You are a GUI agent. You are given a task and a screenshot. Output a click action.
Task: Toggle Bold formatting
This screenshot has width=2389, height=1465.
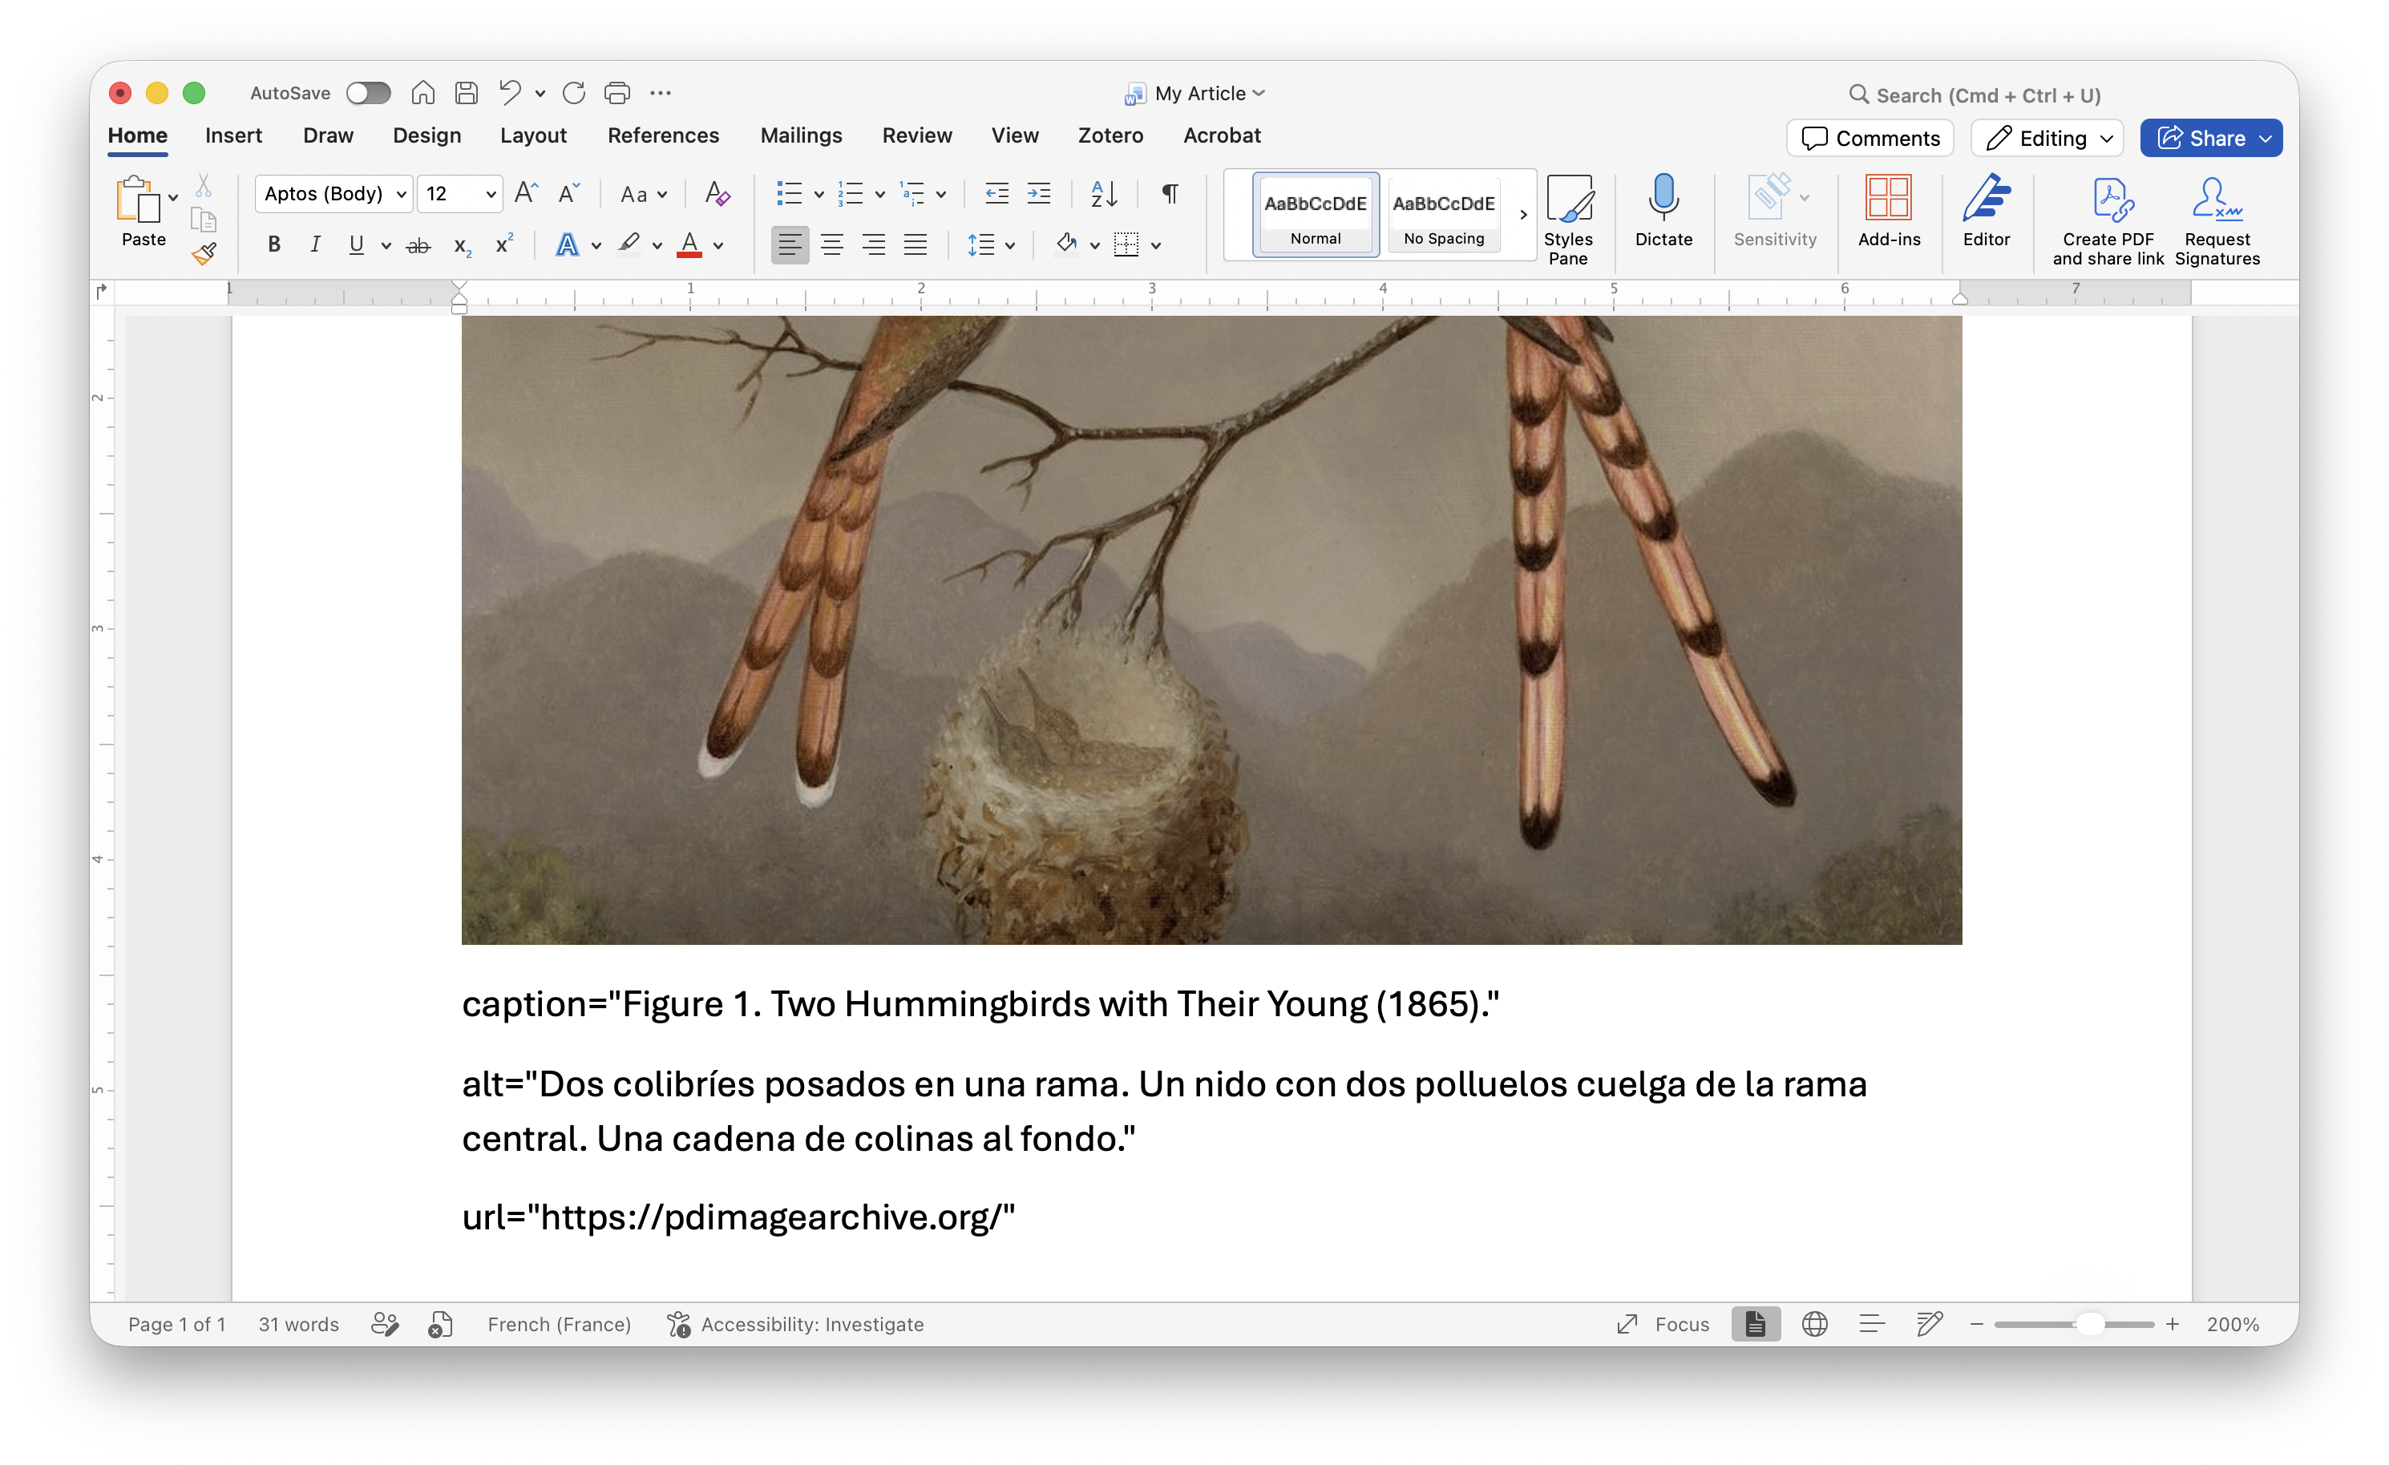coord(274,245)
